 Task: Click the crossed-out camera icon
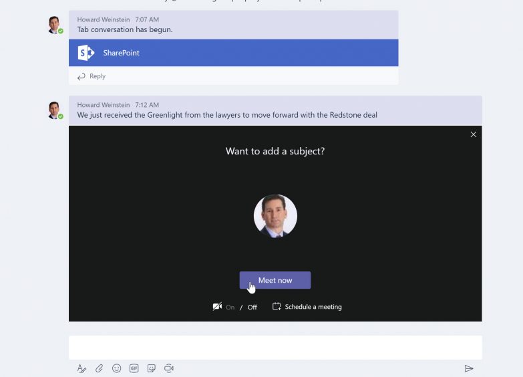(x=217, y=307)
